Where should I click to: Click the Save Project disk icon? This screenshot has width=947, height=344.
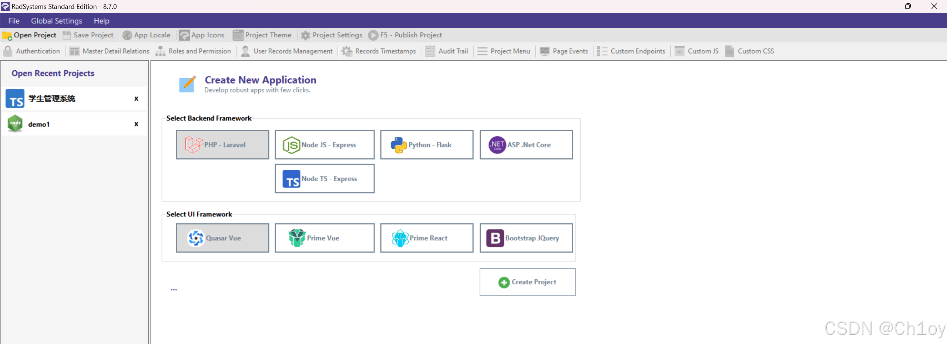coord(67,35)
